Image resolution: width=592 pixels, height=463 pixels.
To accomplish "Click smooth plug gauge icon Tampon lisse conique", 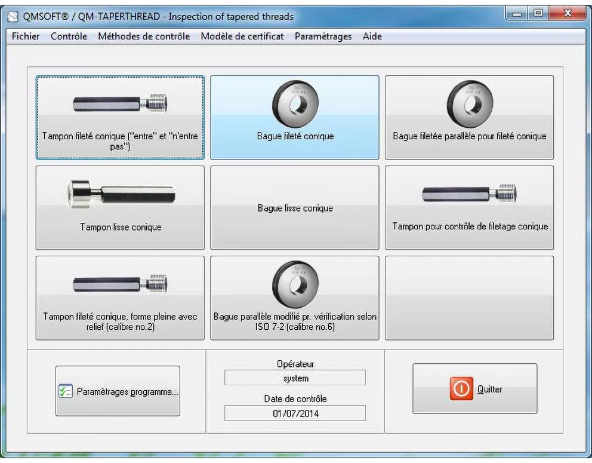I will pos(122,194).
